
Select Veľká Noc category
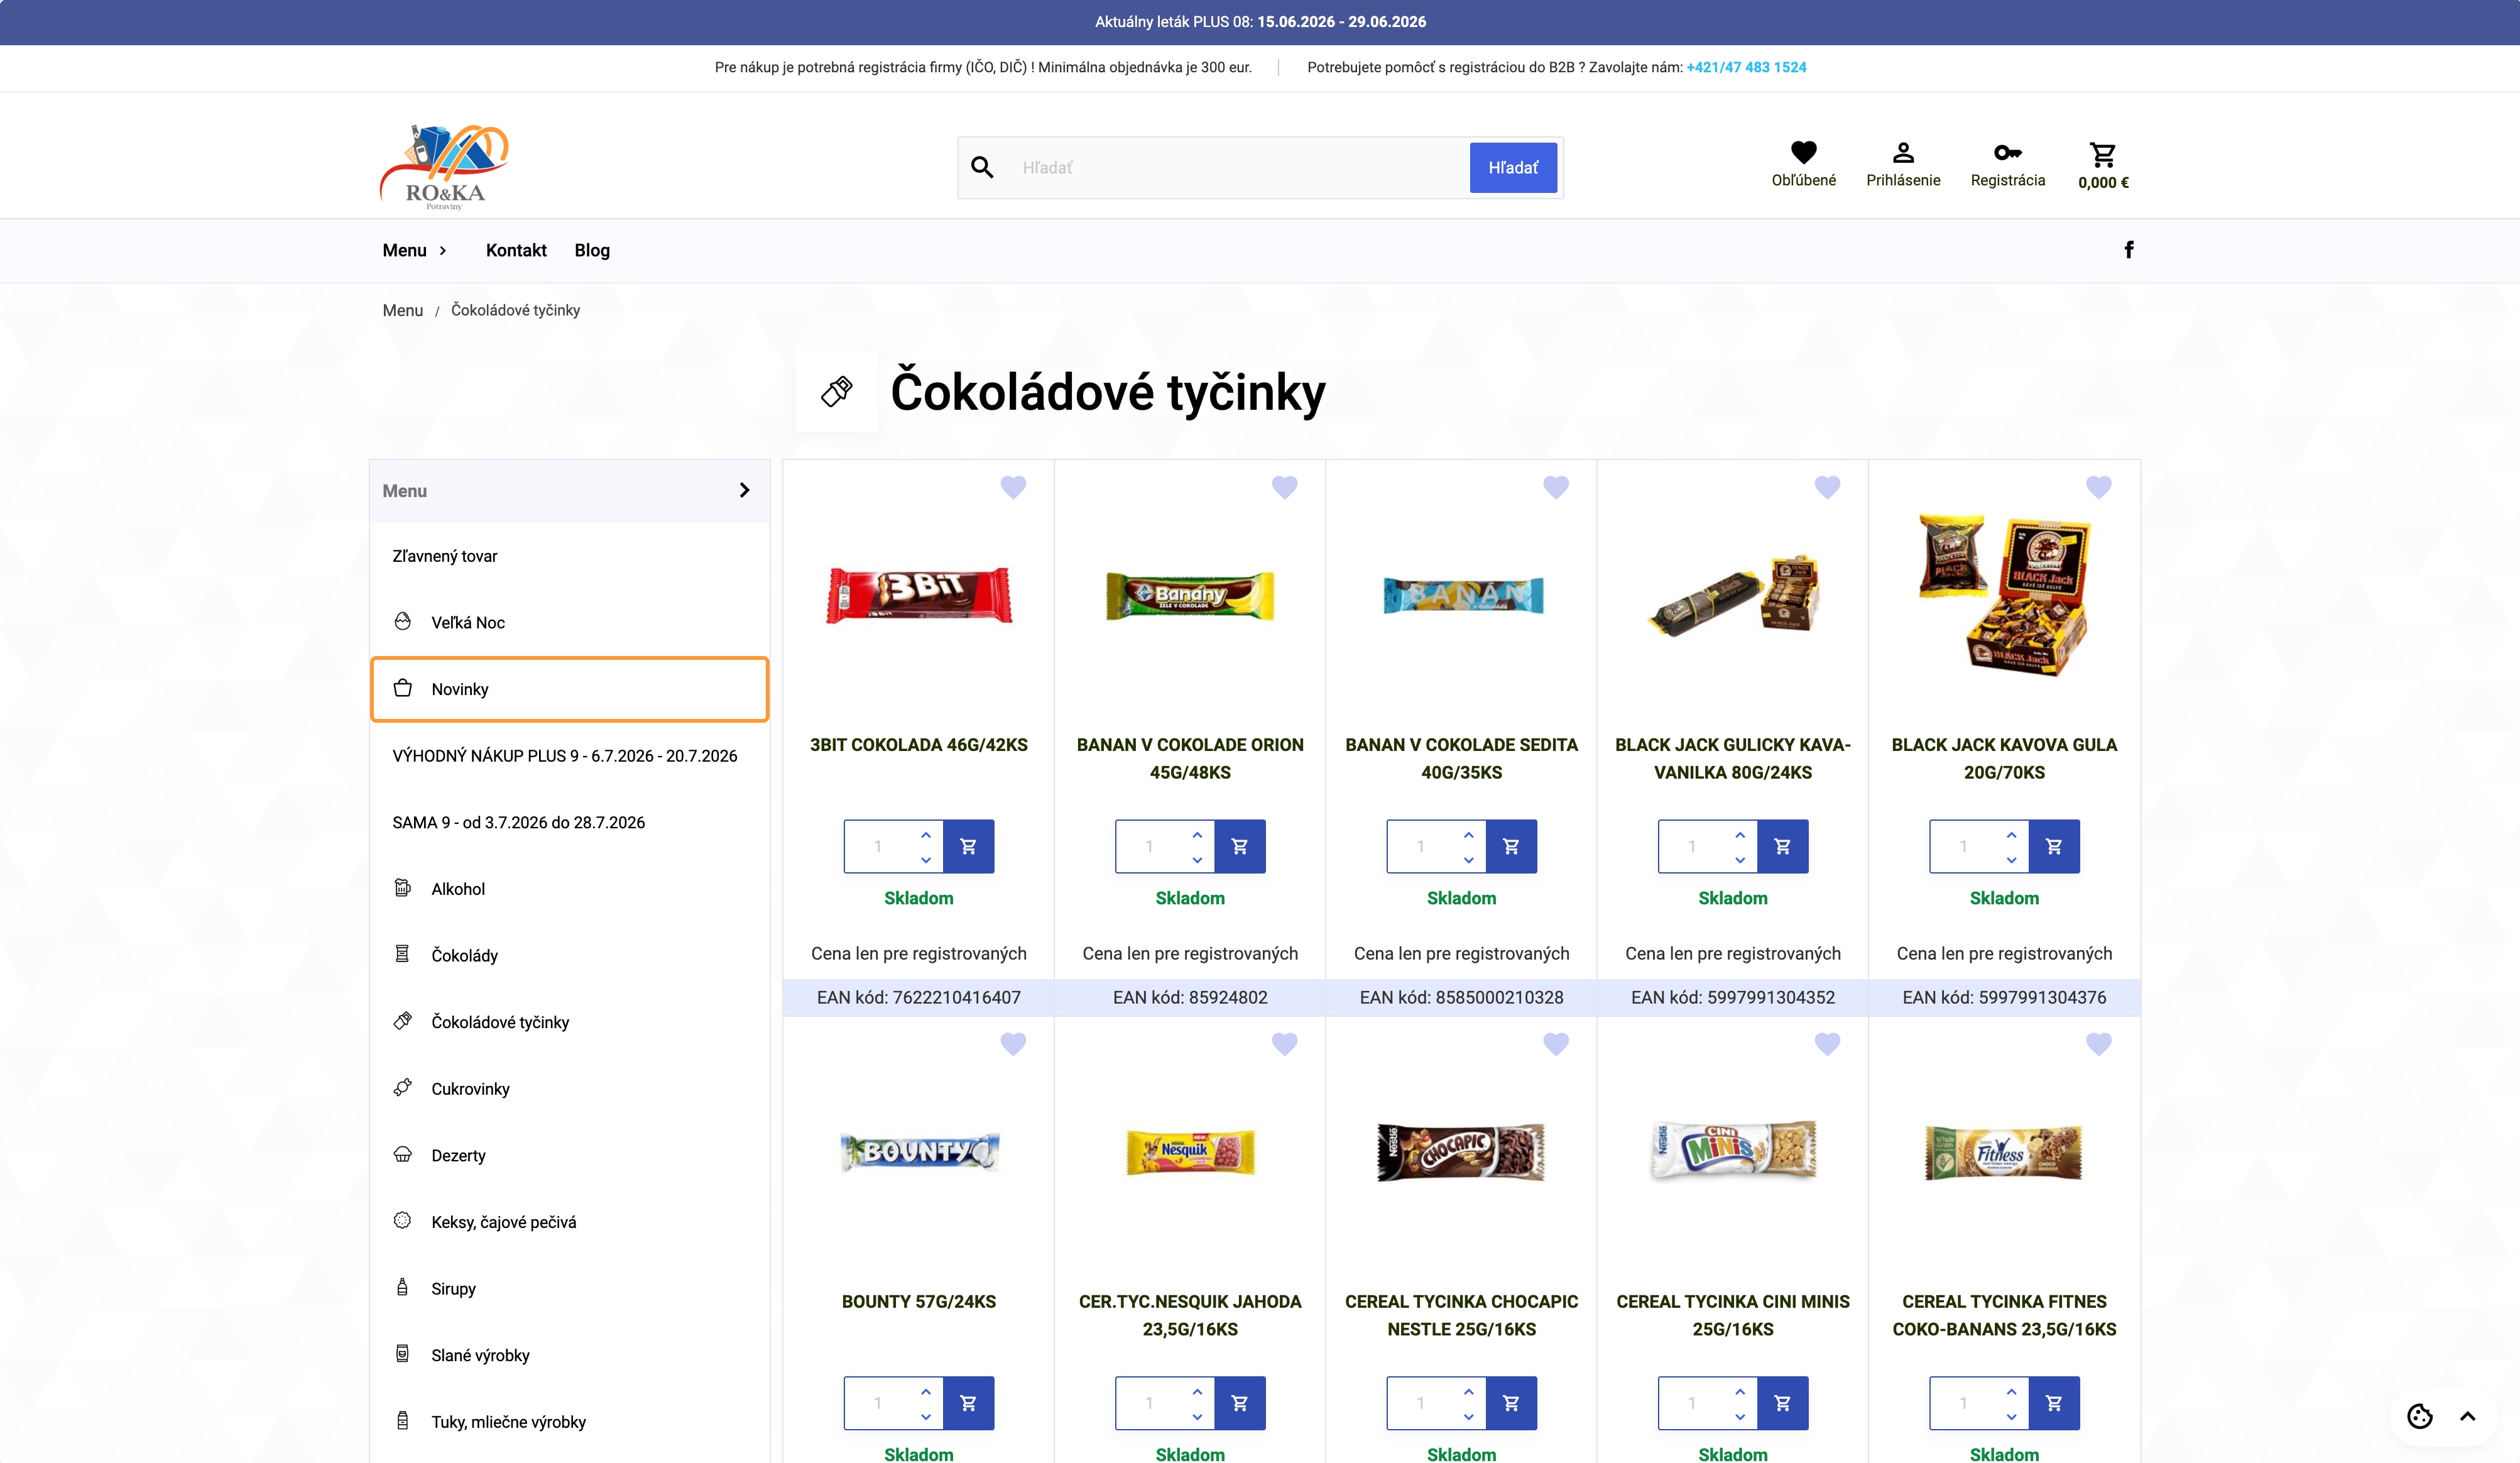[569, 622]
